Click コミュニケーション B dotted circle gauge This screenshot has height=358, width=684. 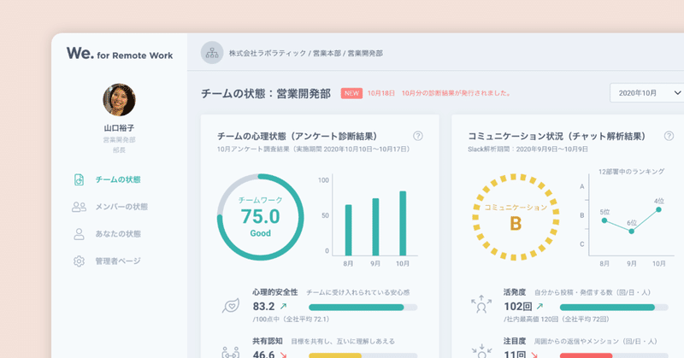[516, 217]
